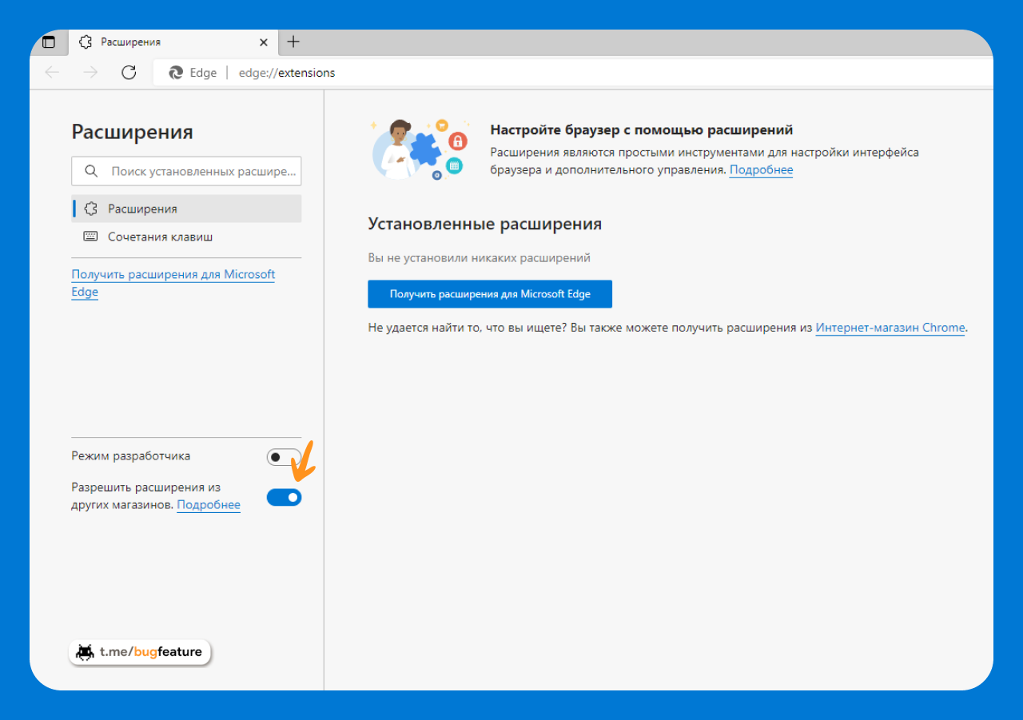
Task: Click the tab actions icon in the title bar
Action: point(49,42)
